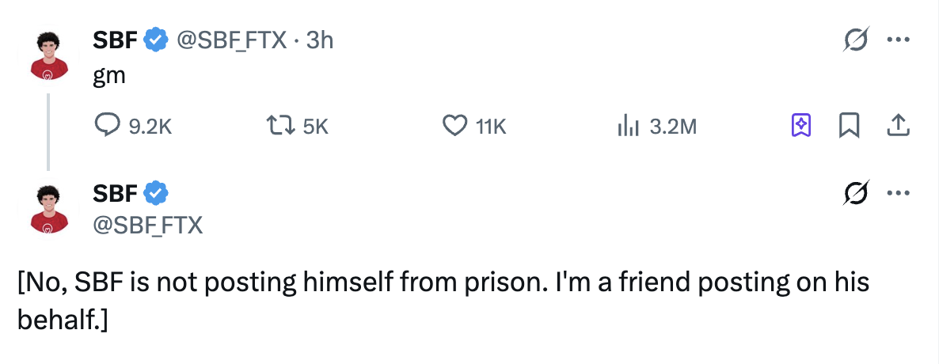Image resolution: width=939 pixels, height=364 pixels.
Task: Click the SBF display name on the reply
Action: tap(115, 191)
